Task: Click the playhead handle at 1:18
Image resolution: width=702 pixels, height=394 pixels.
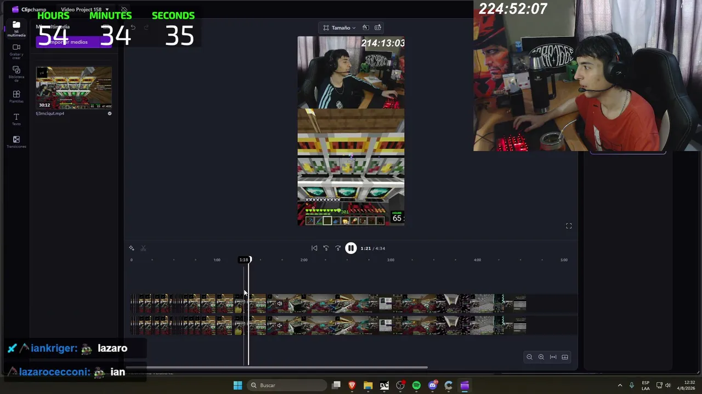Action: 245,260
